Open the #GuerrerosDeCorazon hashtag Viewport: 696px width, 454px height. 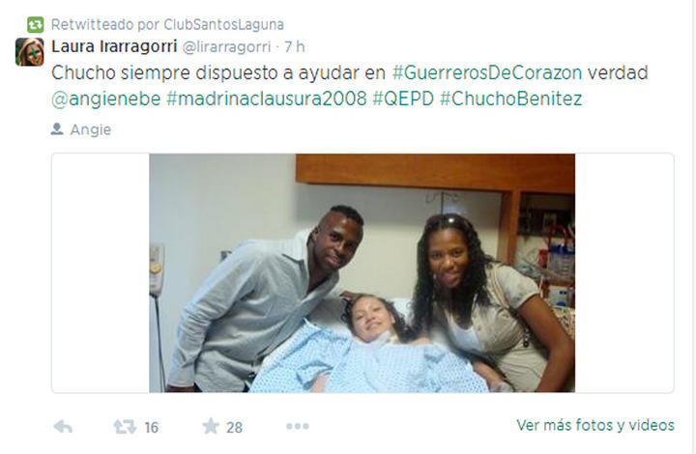click(x=487, y=72)
